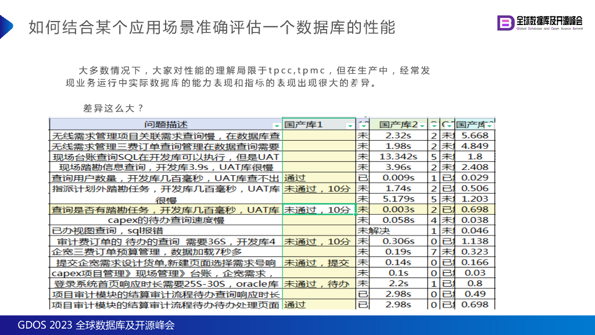The width and height of the screenshot is (595, 335).
Task: Select the 国产库2 header cell
Action: click(399, 125)
